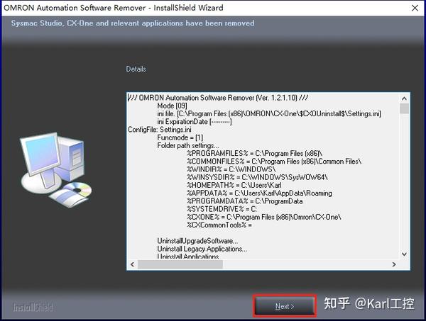Screen dimensions: 426x321
Task: Click the computer and disc setup icon
Action: (55, 170)
